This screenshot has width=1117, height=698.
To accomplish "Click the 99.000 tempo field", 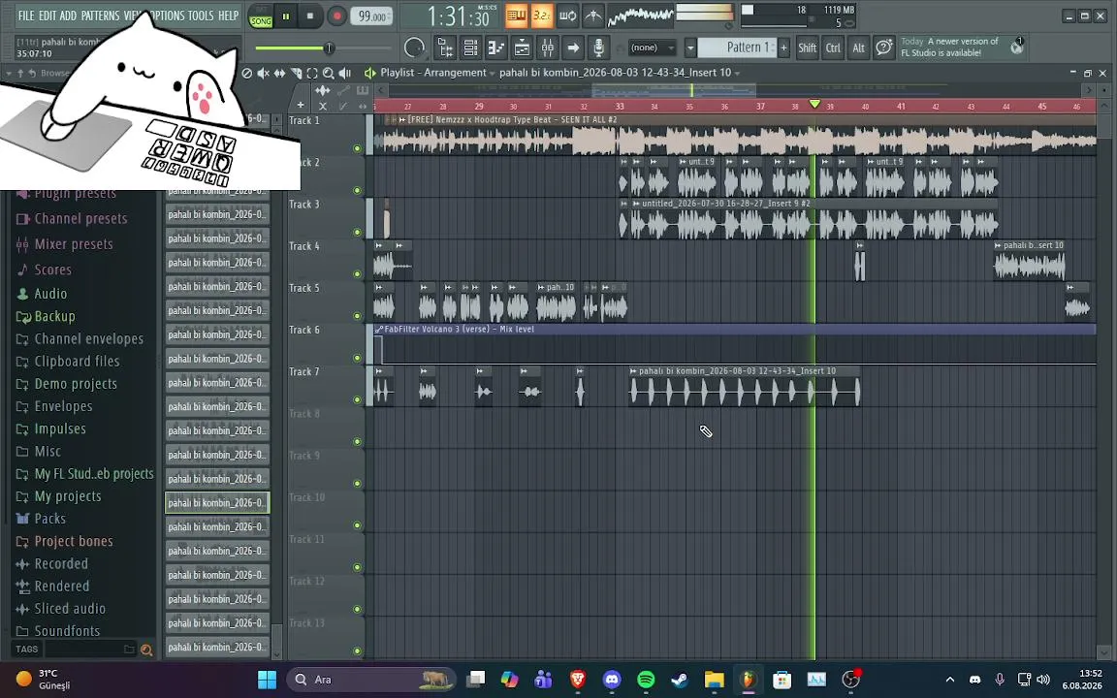I will pyautogui.click(x=372, y=16).
